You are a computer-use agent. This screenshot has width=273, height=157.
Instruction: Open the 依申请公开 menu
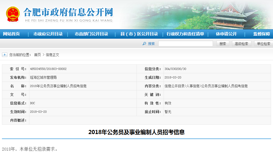(x=226, y=34)
